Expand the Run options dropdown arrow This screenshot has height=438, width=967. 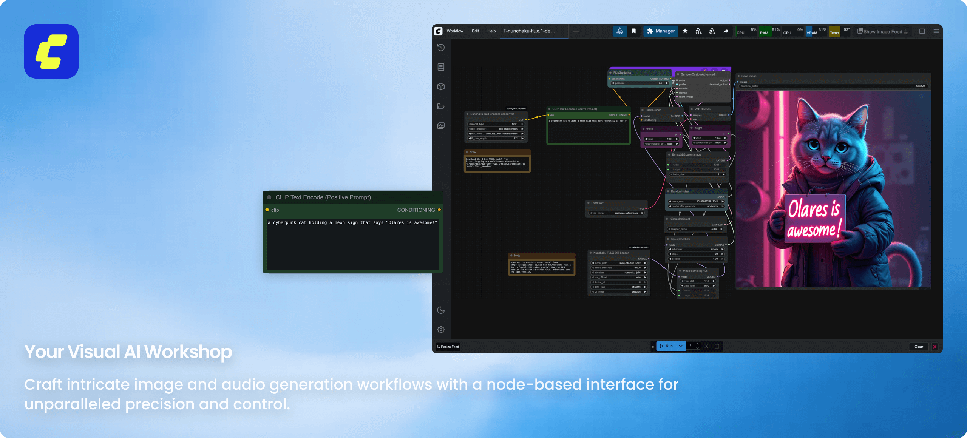point(681,346)
